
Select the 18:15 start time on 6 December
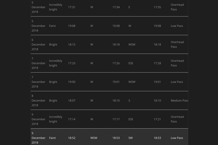point(72,44)
